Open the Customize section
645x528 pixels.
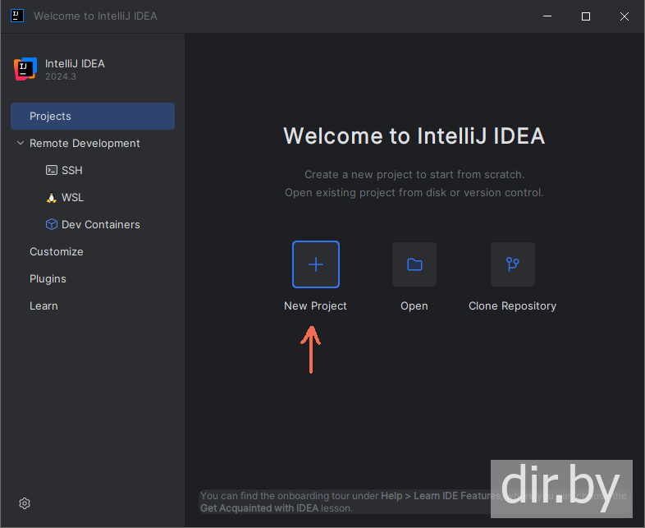click(57, 252)
